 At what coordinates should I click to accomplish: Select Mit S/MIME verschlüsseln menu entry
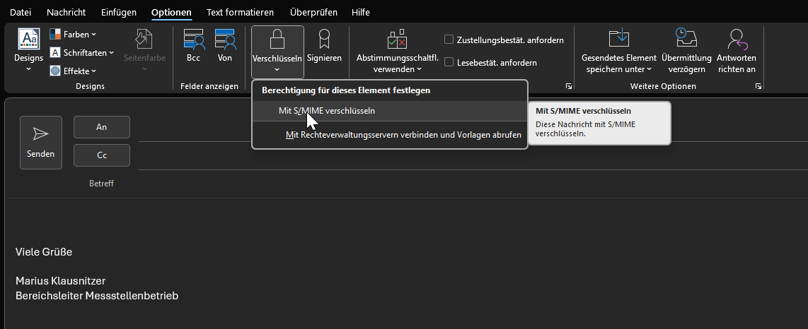[x=326, y=111]
